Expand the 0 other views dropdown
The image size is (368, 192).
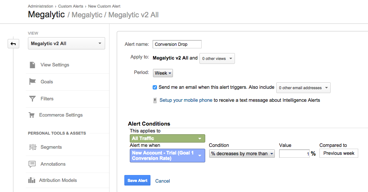tap(217, 58)
